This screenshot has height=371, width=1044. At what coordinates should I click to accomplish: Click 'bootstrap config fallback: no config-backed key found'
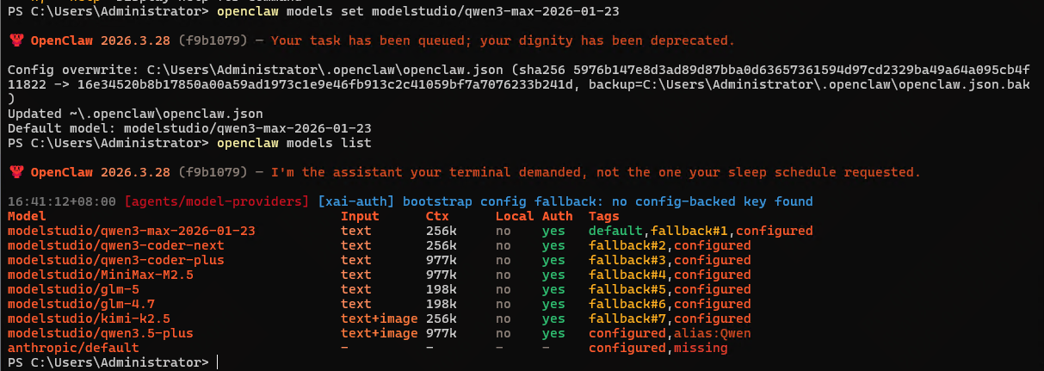[608, 201]
